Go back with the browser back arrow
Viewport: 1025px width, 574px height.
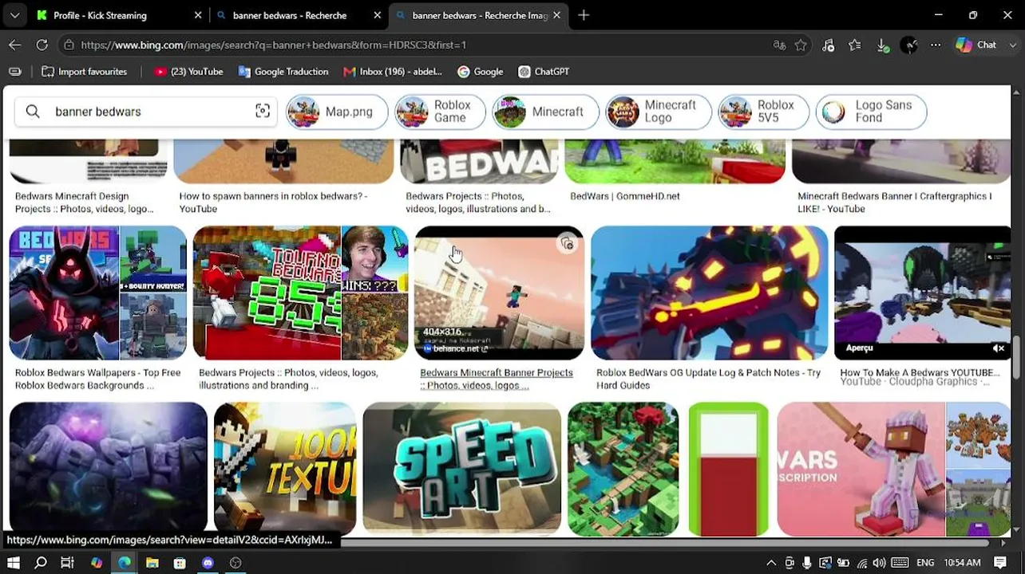[15, 45]
